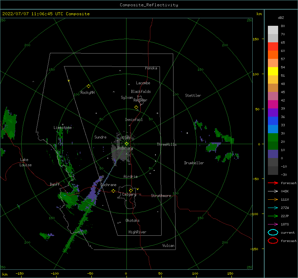Click the ThreeHills label
The image size is (298, 278).
(167, 144)
